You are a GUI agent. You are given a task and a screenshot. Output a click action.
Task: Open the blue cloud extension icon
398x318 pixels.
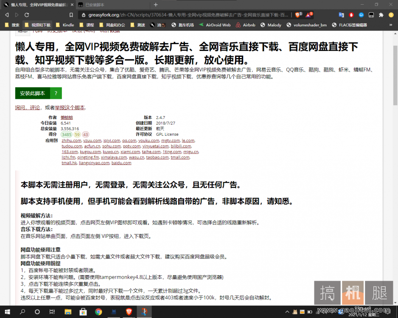[x=361, y=15]
